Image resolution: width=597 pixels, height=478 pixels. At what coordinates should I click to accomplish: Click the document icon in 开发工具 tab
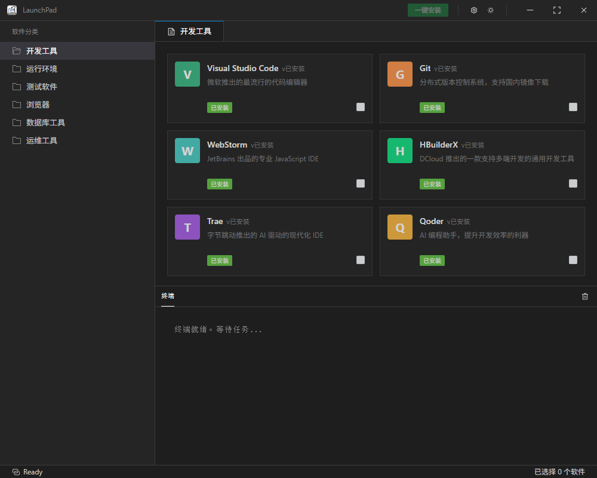pyautogui.click(x=171, y=32)
